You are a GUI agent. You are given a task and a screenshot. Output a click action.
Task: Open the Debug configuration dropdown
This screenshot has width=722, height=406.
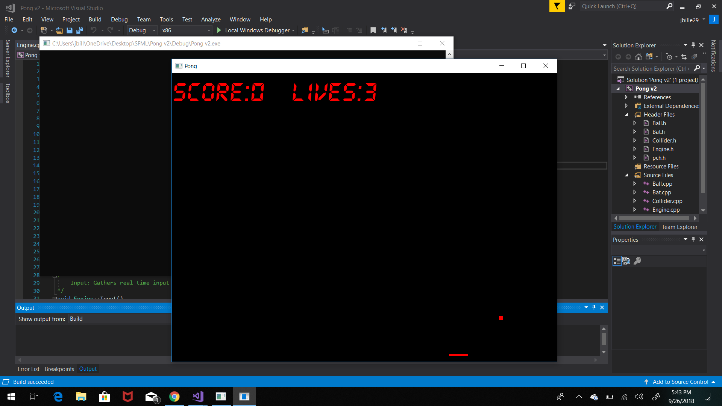click(x=142, y=30)
